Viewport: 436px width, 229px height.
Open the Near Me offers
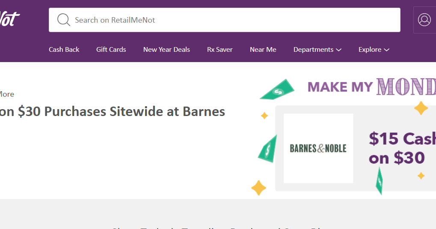[263, 50]
